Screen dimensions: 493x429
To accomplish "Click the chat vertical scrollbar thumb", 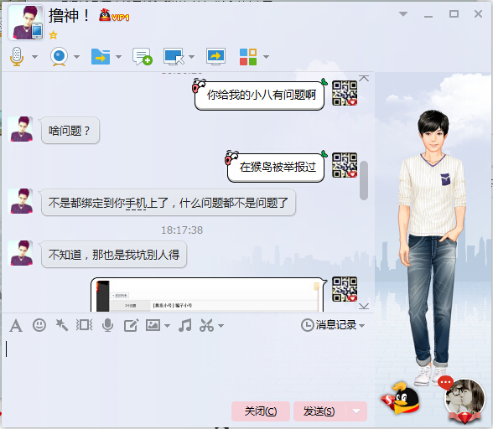I will tap(364, 180).
